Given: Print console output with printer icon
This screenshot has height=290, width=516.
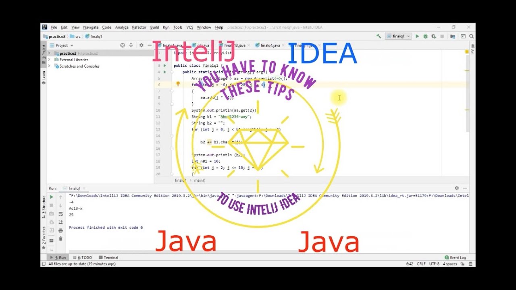Looking at the screenshot, I should [60, 230].
